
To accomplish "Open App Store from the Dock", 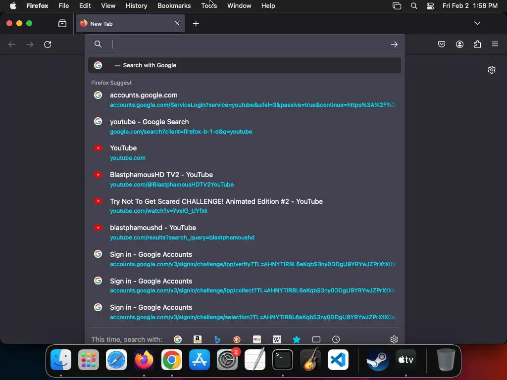I will [x=200, y=359].
